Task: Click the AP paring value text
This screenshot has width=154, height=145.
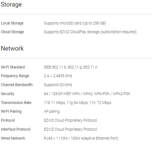Action: [52, 112]
